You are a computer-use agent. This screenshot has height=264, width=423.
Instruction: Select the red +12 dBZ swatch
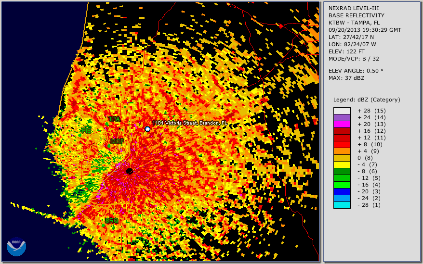click(342, 138)
